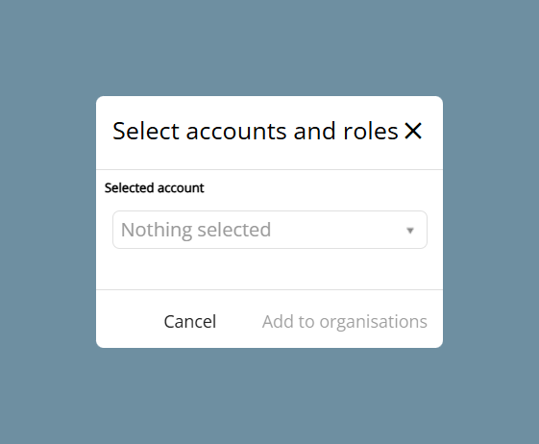The image size is (539, 444).
Task: Open the Selected account dropdown
Action: (x=270, y=230)
